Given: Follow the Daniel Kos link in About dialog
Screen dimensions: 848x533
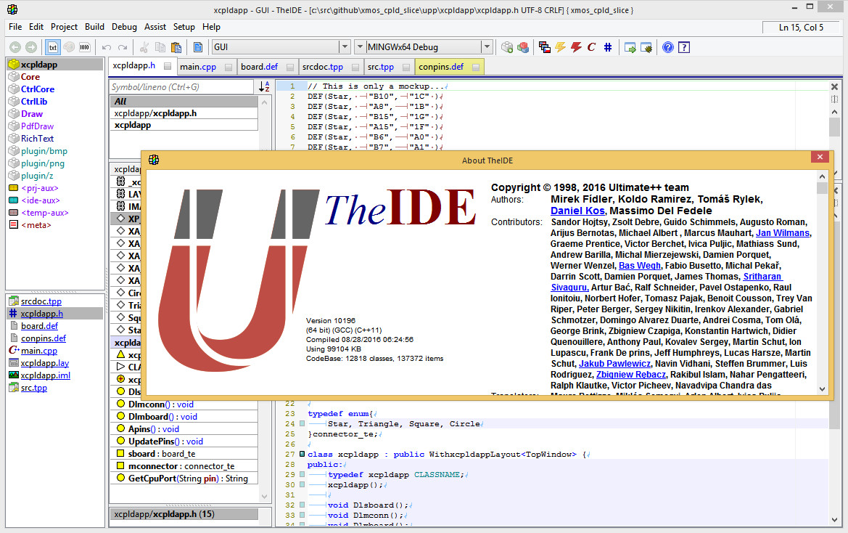Looking at the screenshot, I should click(577, 211).
